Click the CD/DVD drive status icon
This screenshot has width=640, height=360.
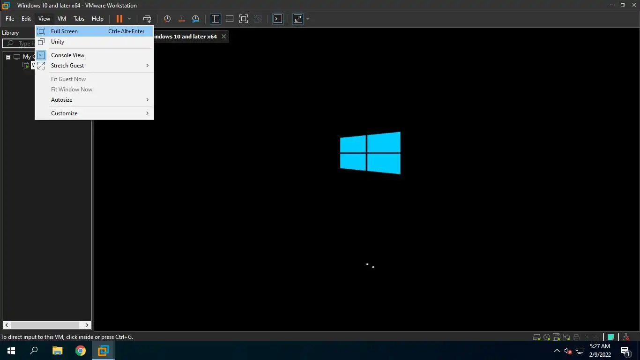(547, 337)
